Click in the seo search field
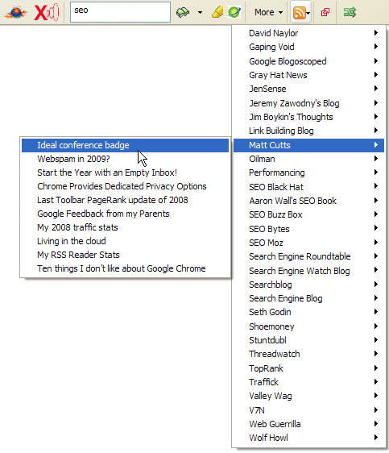Image resolution: width=389 pixels, height=453 pixels. click(120, 12)
